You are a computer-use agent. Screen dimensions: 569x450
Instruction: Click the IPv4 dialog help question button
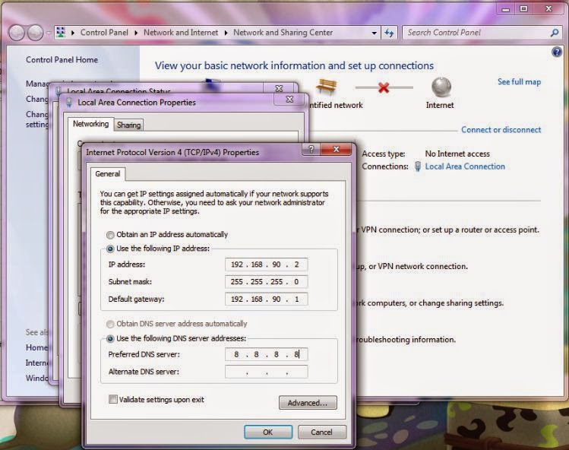(311, 149)
